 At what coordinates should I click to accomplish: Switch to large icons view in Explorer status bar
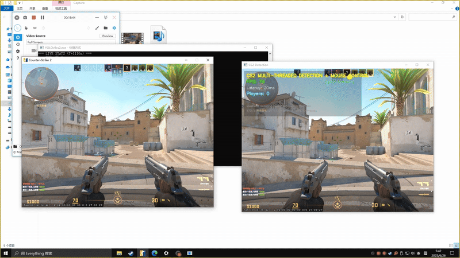point(456,245)
